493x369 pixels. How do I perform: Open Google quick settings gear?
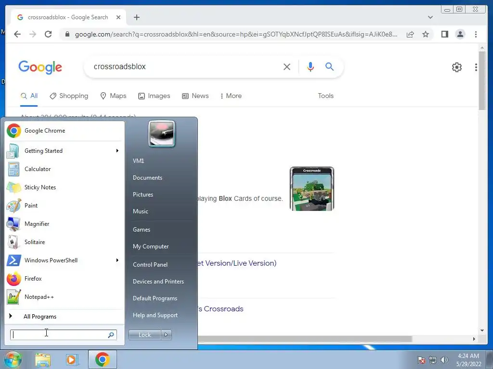[456, 67]
